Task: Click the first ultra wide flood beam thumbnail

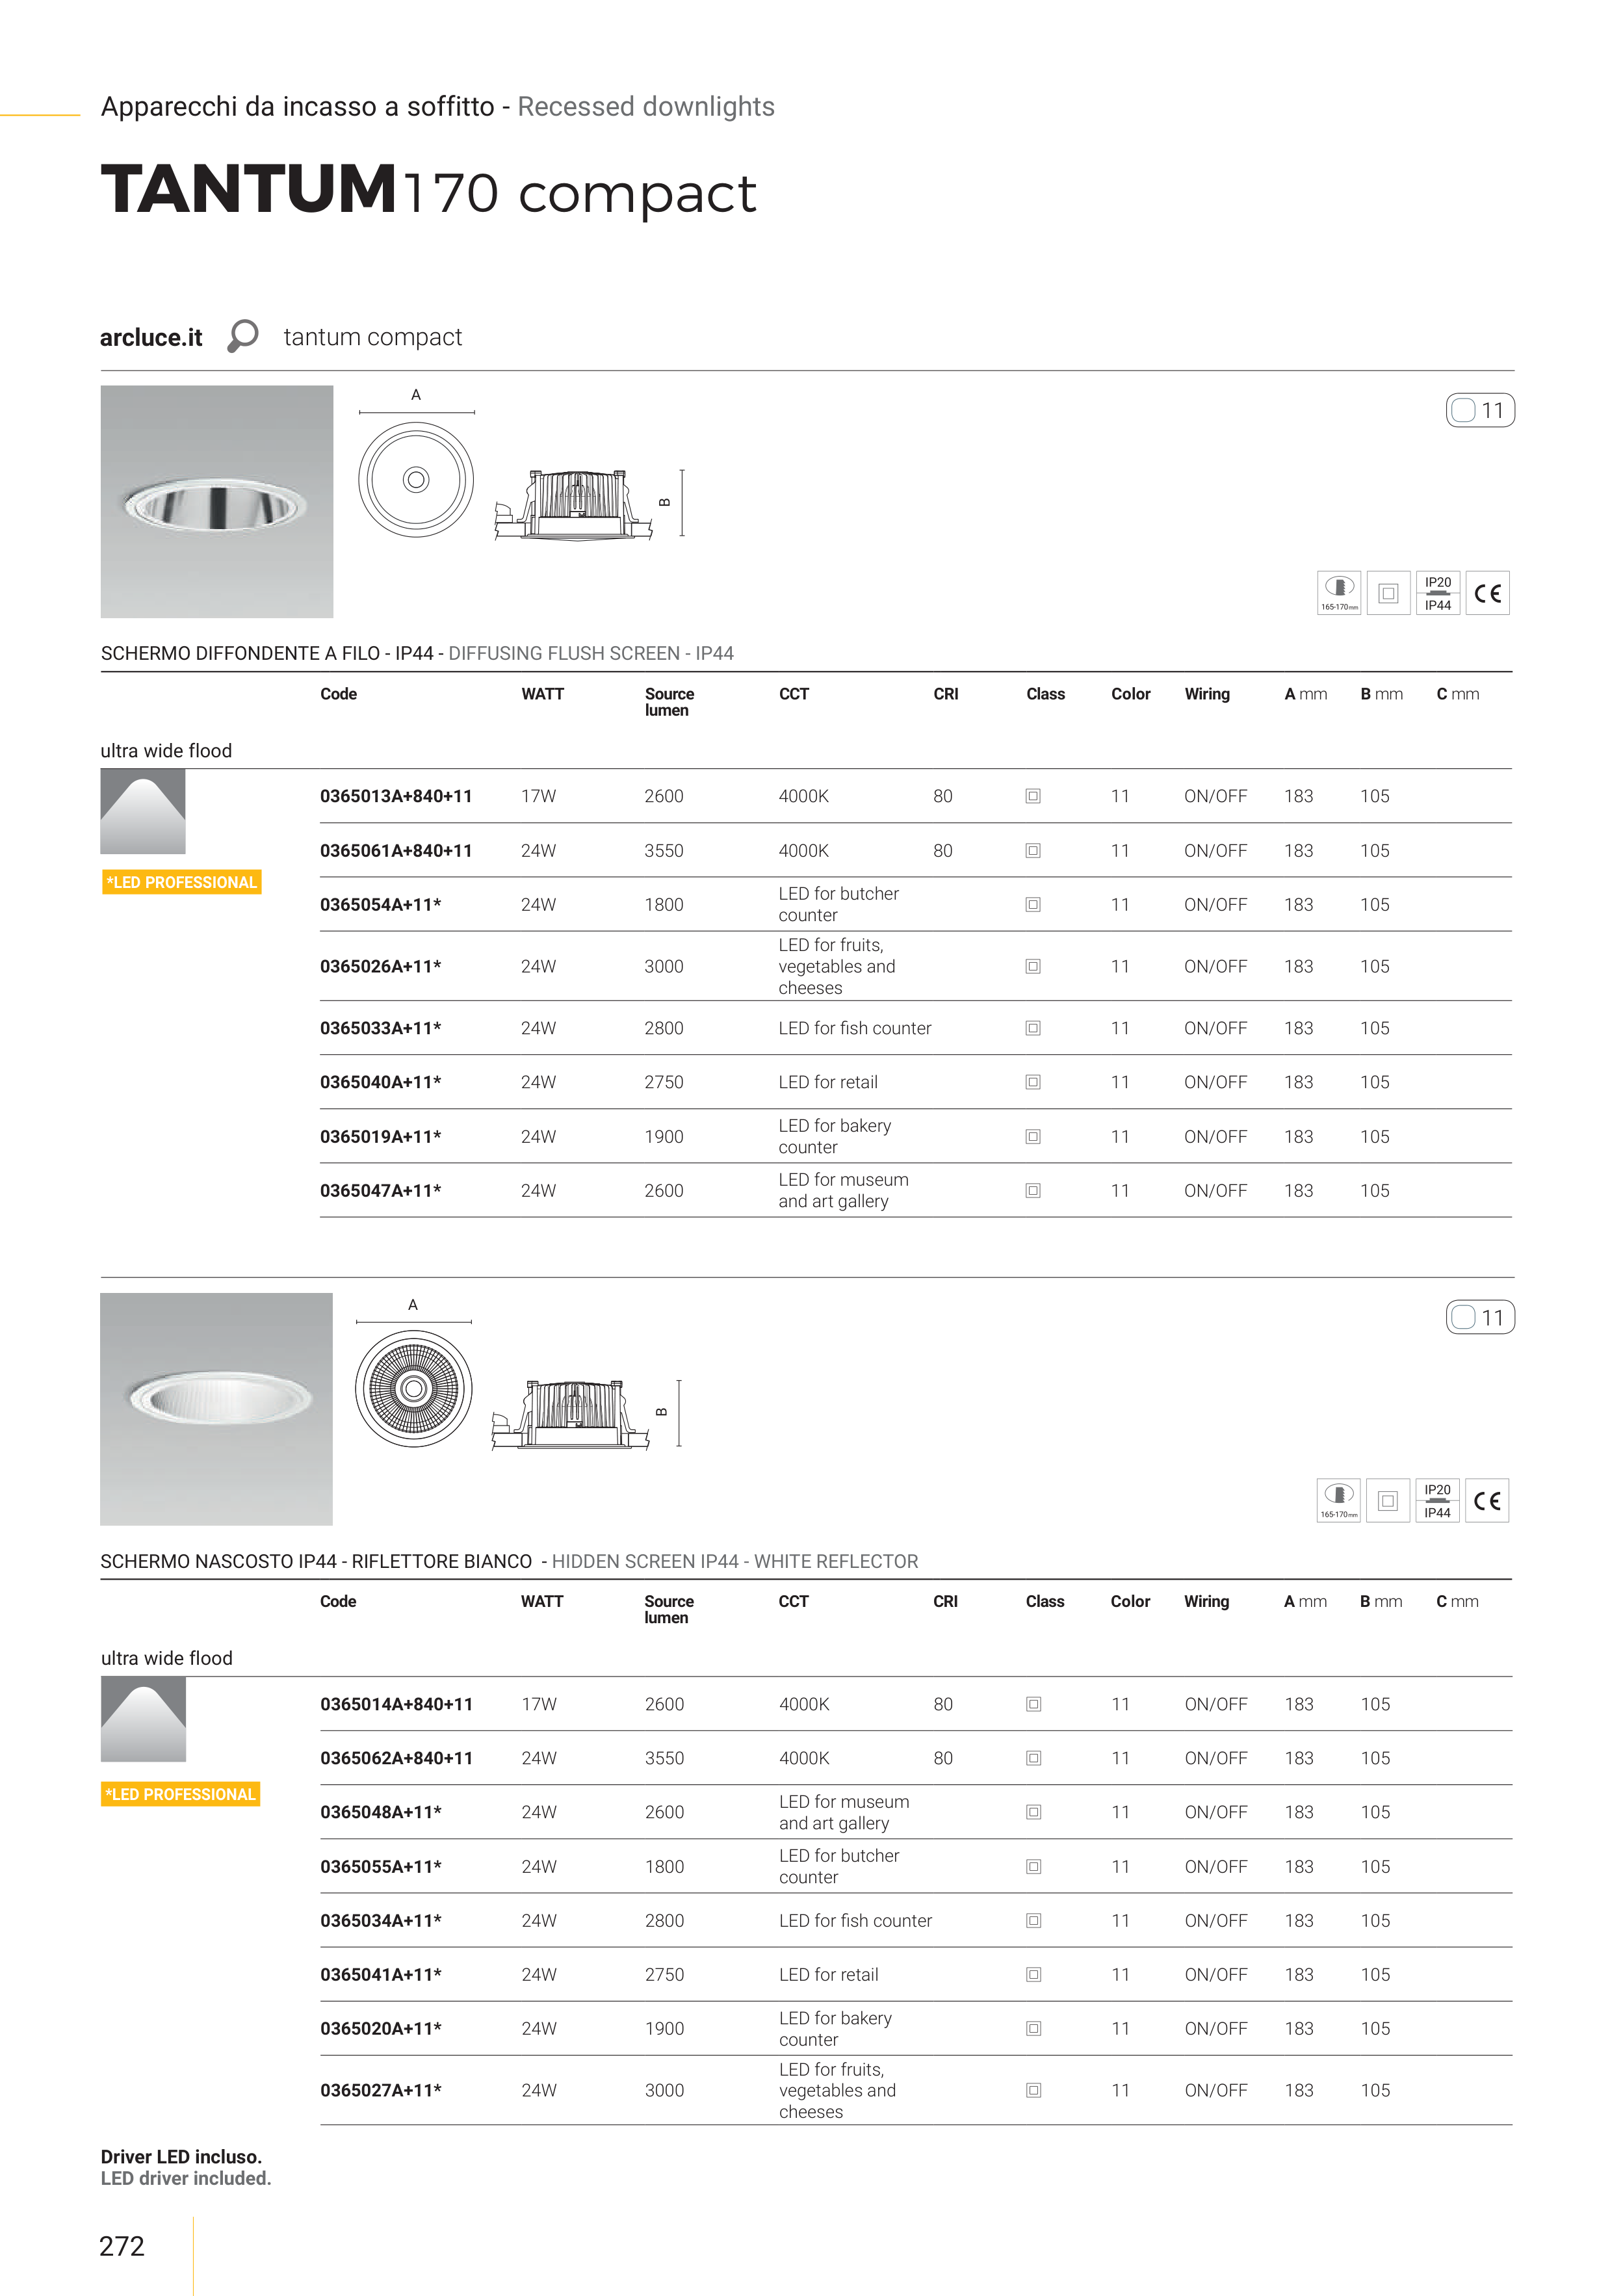Action: pyautogui.click(x=143, y=811)
